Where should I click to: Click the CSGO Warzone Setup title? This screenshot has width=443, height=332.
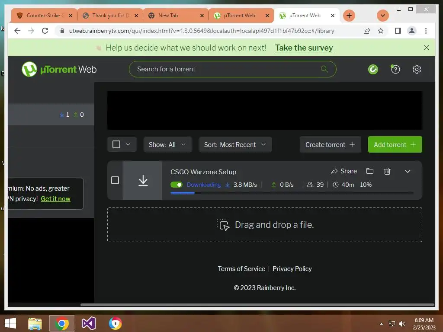[203, 172]
